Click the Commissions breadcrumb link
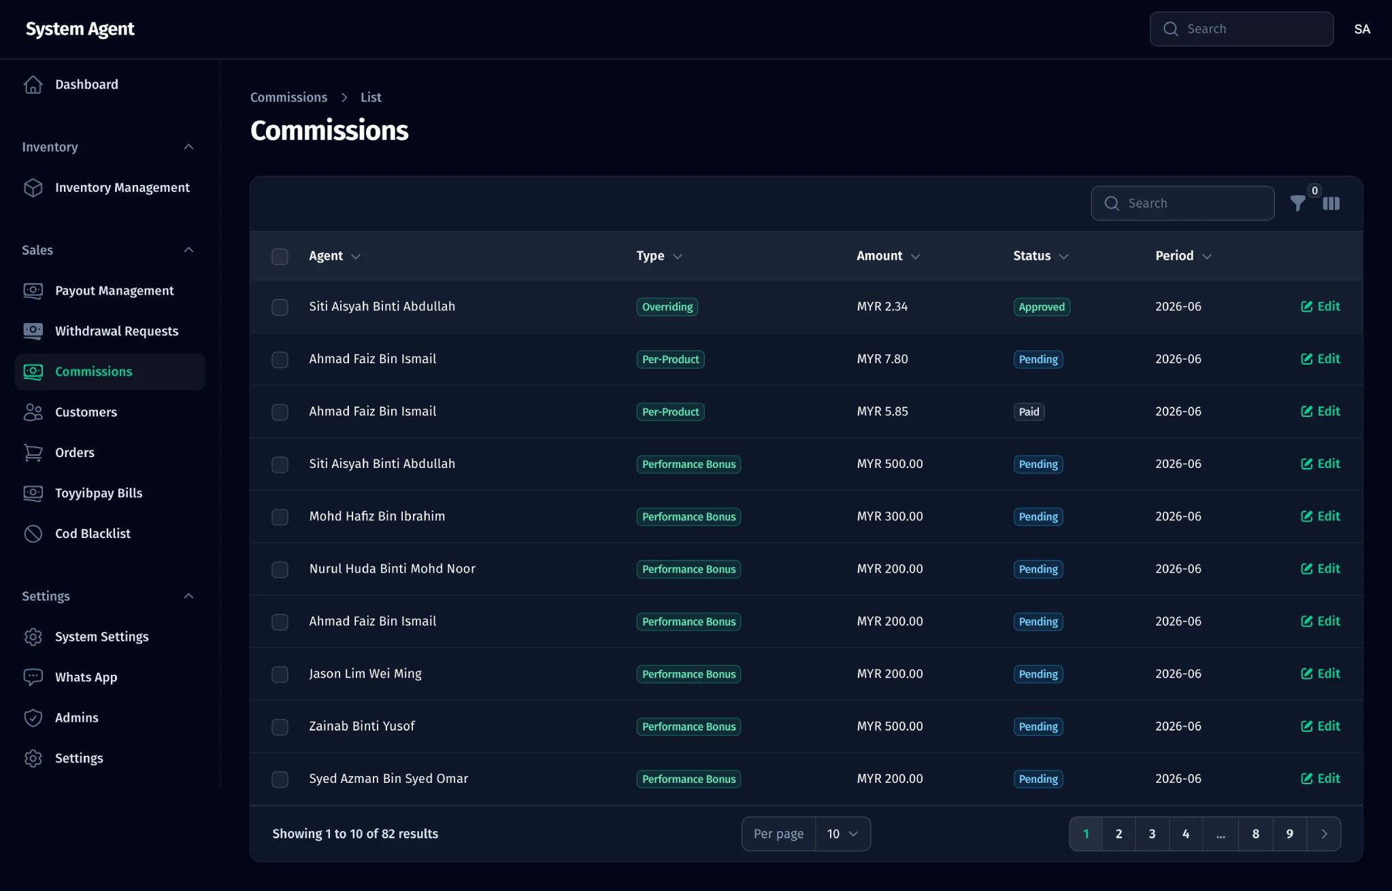This screenshot has height=891, width=1392. point(288,97)
